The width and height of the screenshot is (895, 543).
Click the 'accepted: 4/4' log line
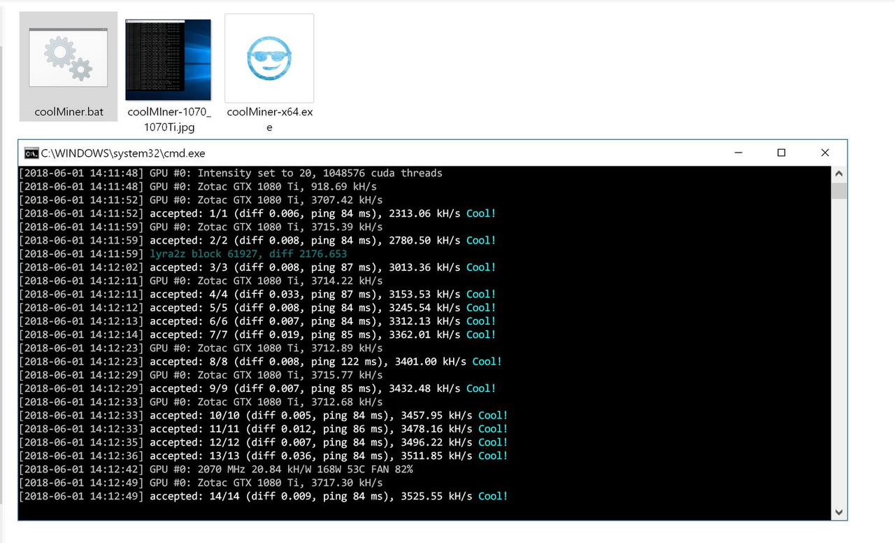(257, 294)
